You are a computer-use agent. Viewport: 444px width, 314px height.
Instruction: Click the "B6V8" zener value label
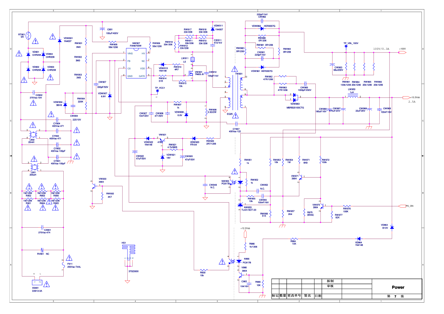[59, 105]
